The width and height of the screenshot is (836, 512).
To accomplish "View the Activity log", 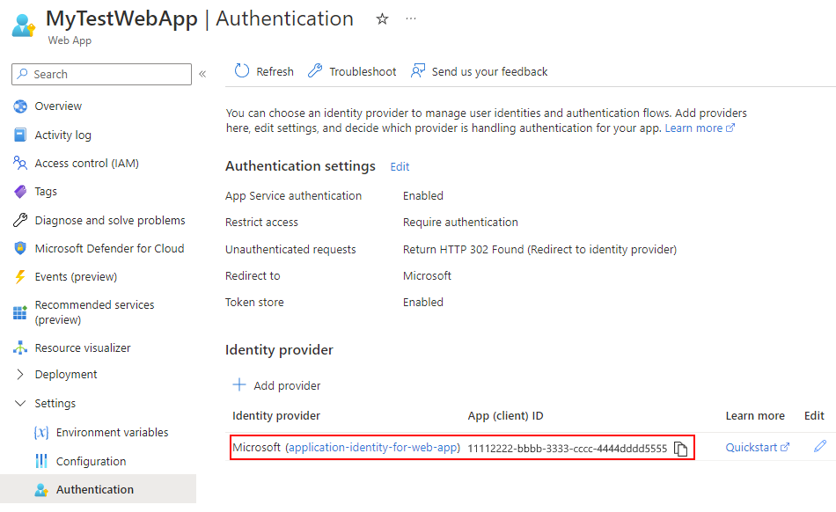I will click(62, 134).
